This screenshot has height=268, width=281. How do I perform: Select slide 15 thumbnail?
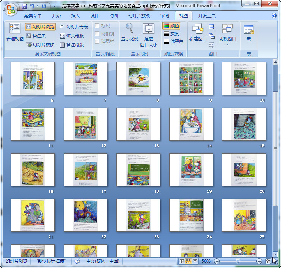[244, 124]
